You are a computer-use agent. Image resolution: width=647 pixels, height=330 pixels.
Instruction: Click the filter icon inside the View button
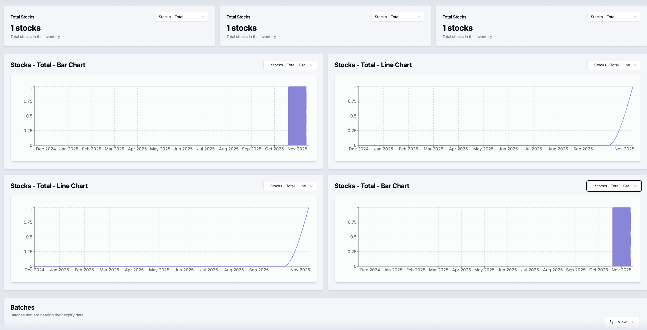pyautogui.click(x=611, y=322)
